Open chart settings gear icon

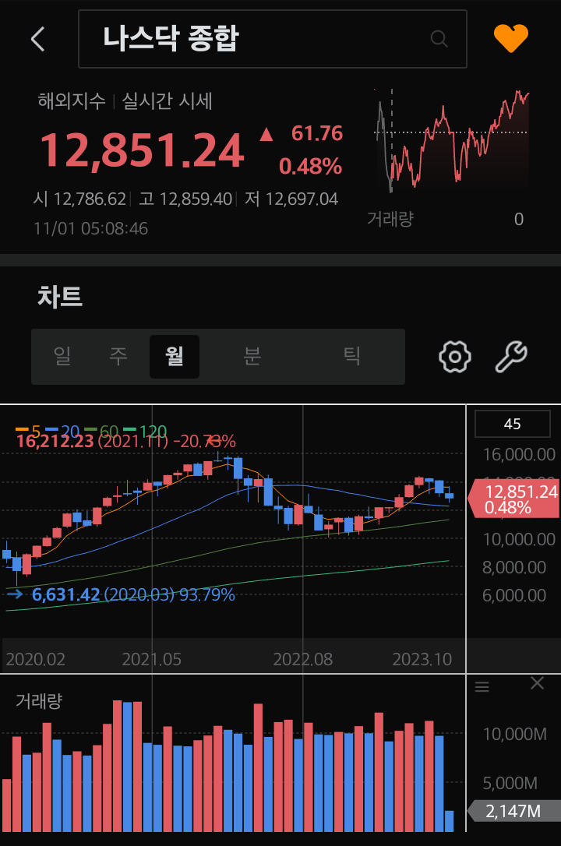tap(455, 357)
